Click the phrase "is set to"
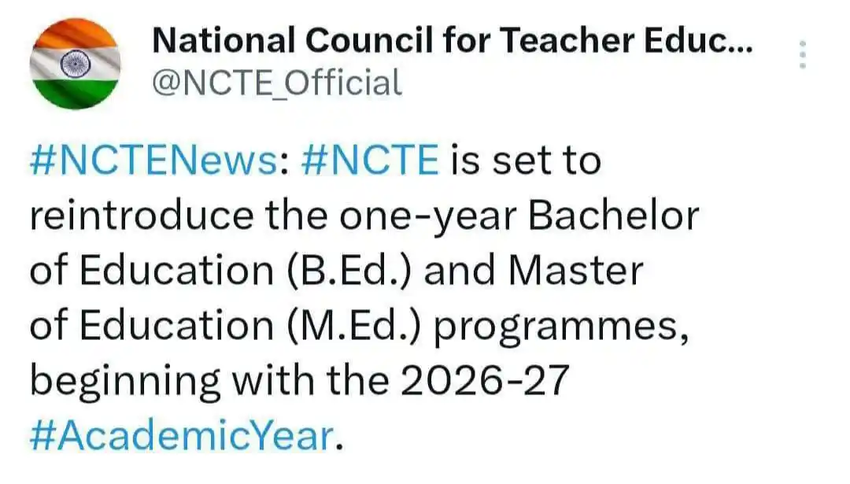The image size is (850, 484). (525, 161)
